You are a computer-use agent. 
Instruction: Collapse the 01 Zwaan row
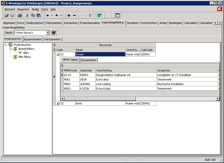click(58, 54)
